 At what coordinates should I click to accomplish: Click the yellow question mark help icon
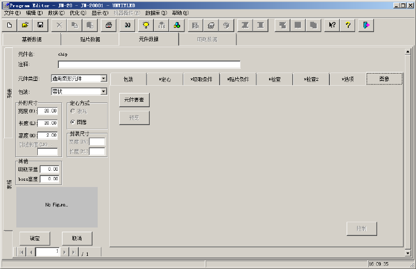coord(347,25)
